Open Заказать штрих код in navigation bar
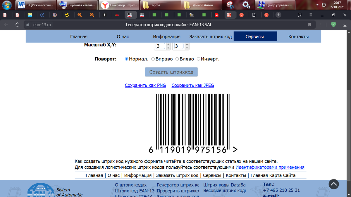 pyautogui.click(x=211, y=36)
